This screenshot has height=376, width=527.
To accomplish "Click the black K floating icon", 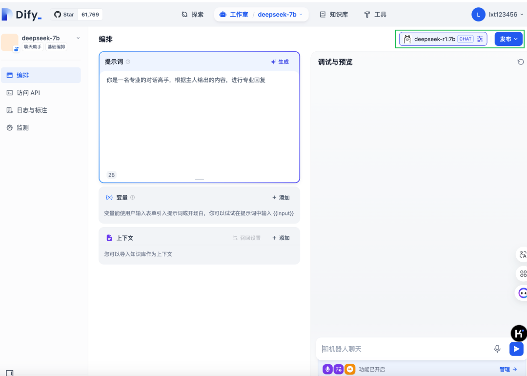I will click(x=519, y=334).
